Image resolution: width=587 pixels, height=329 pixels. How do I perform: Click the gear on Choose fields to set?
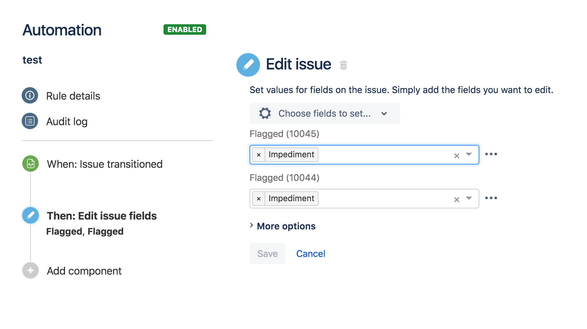(x=265, y=113)
